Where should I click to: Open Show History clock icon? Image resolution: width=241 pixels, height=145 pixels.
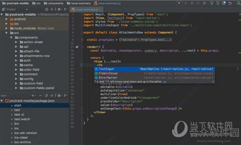pos(224,3)
